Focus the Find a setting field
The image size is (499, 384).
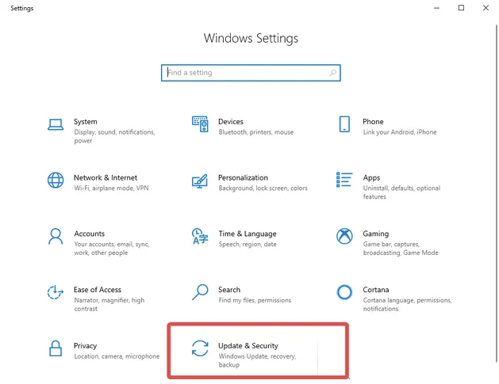[251, 73]
